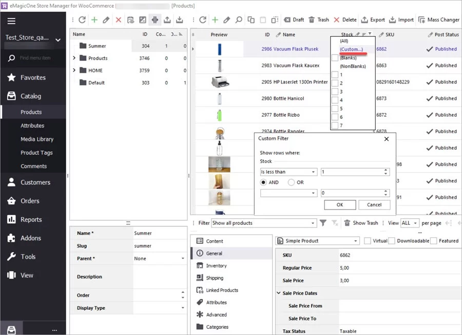Viewport: 462px width, 335px height.
Task: Click the Duplicate products icon
Action: click(252, 19)
